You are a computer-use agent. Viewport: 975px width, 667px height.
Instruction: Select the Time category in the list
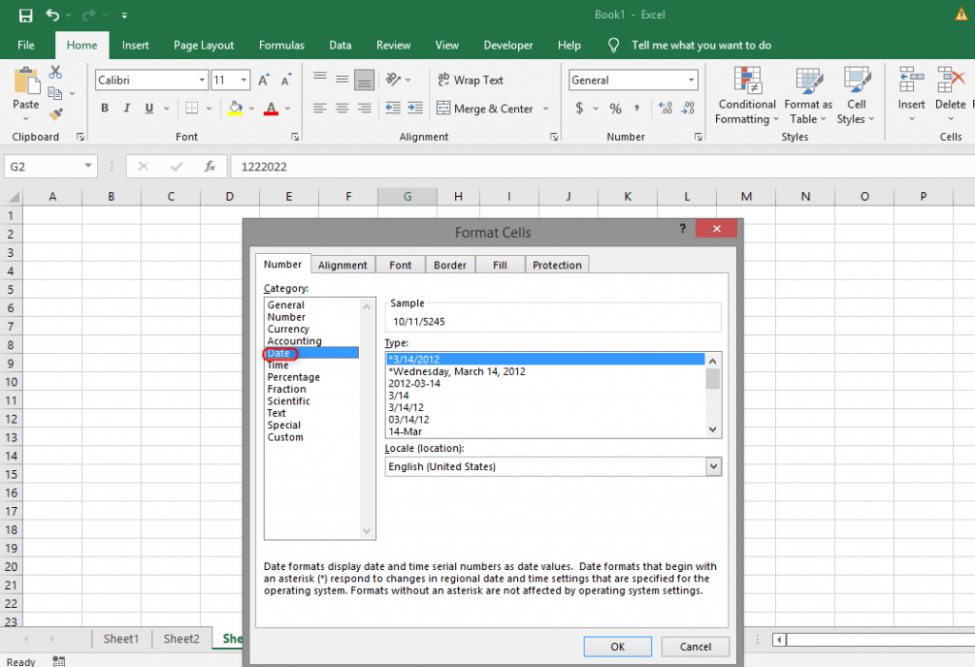click(281, 364)
